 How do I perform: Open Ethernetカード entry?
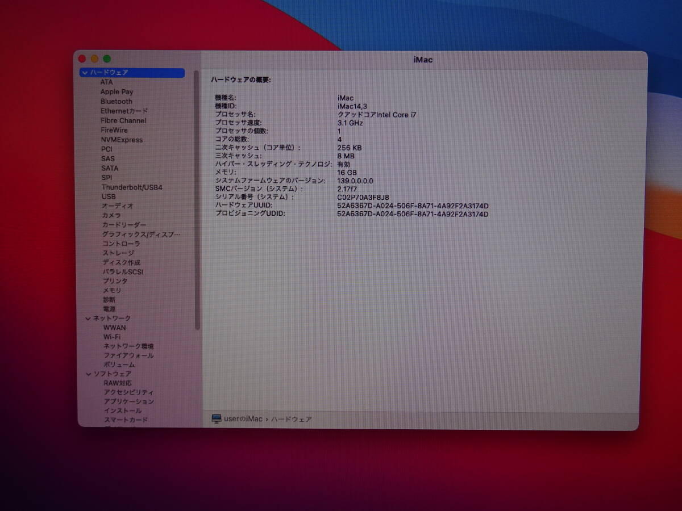coord(124,111)
